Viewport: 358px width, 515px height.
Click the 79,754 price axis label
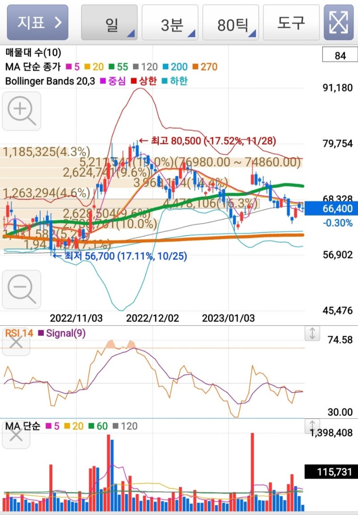click(338, 143)
